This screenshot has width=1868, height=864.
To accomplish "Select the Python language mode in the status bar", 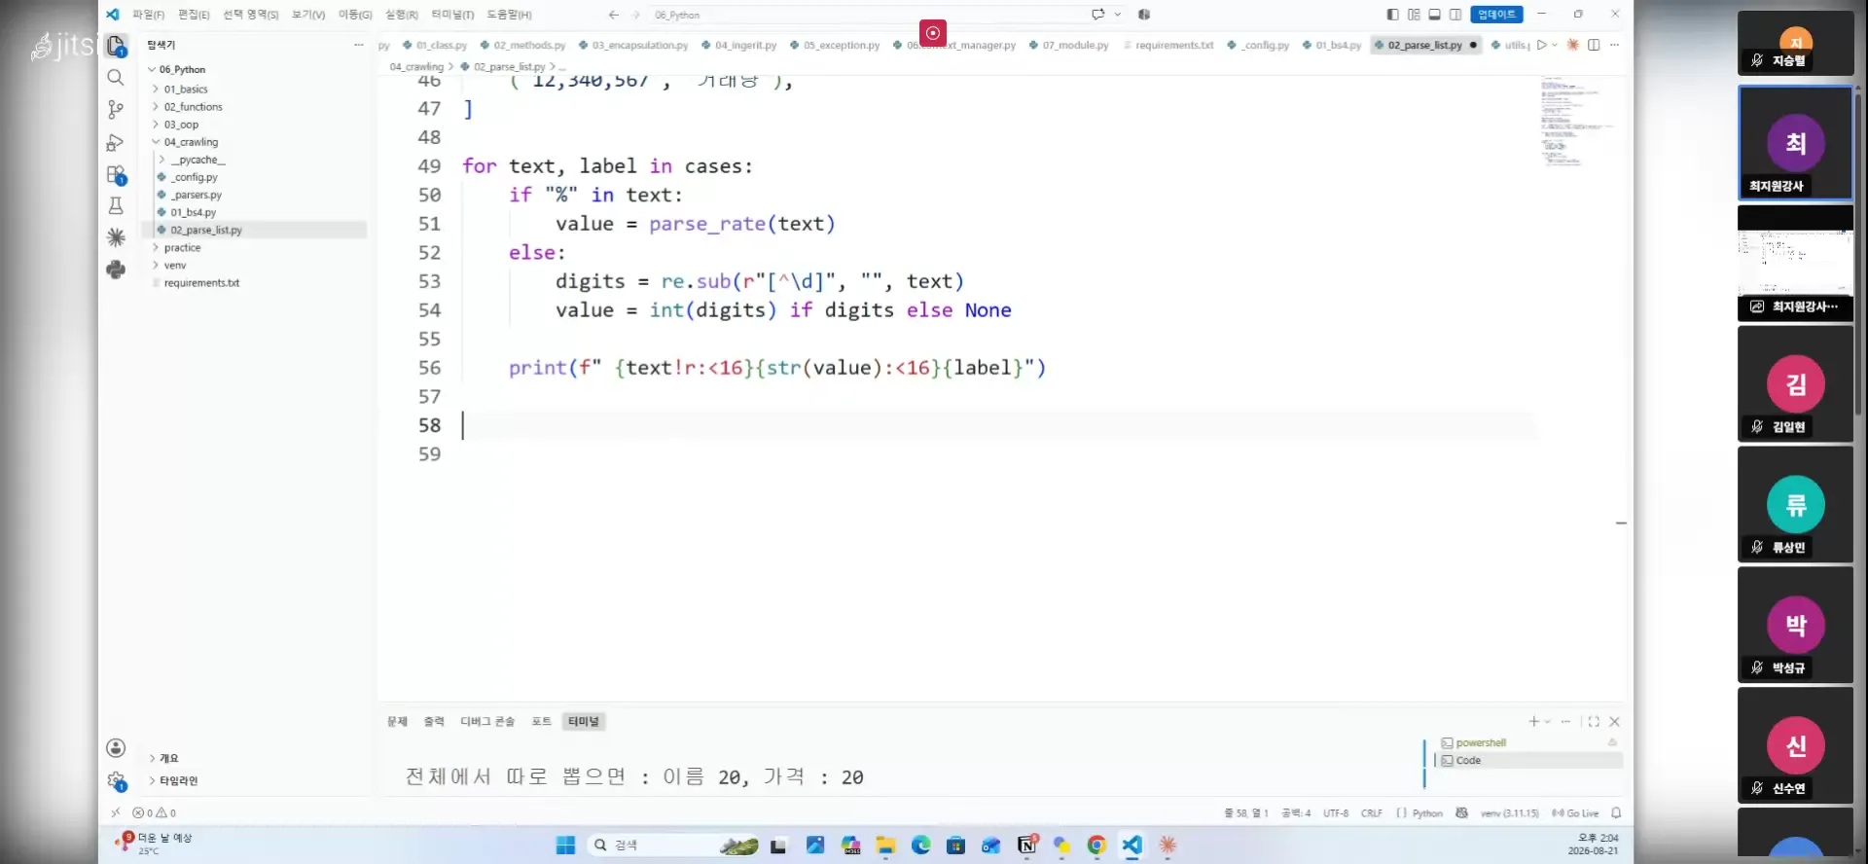I will [1427, 812].
